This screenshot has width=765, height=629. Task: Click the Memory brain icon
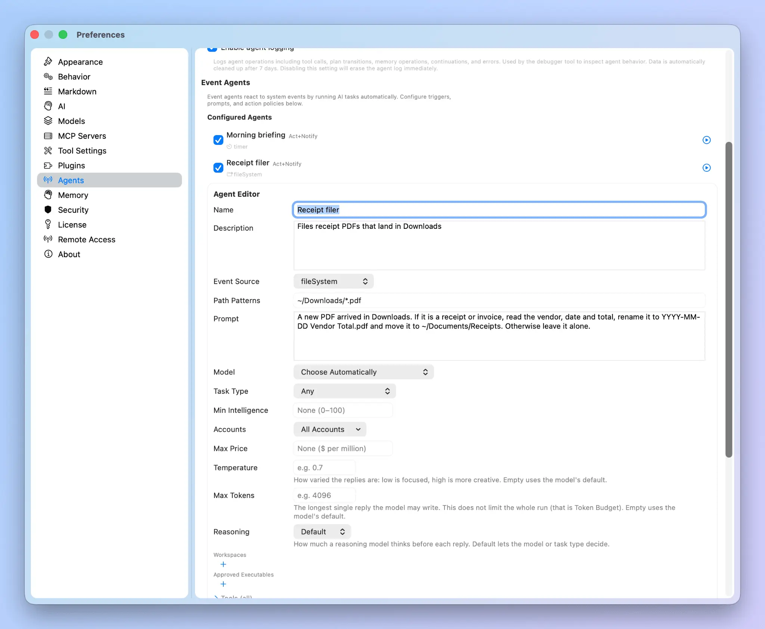pyautogui.click(x=48, y=195)
